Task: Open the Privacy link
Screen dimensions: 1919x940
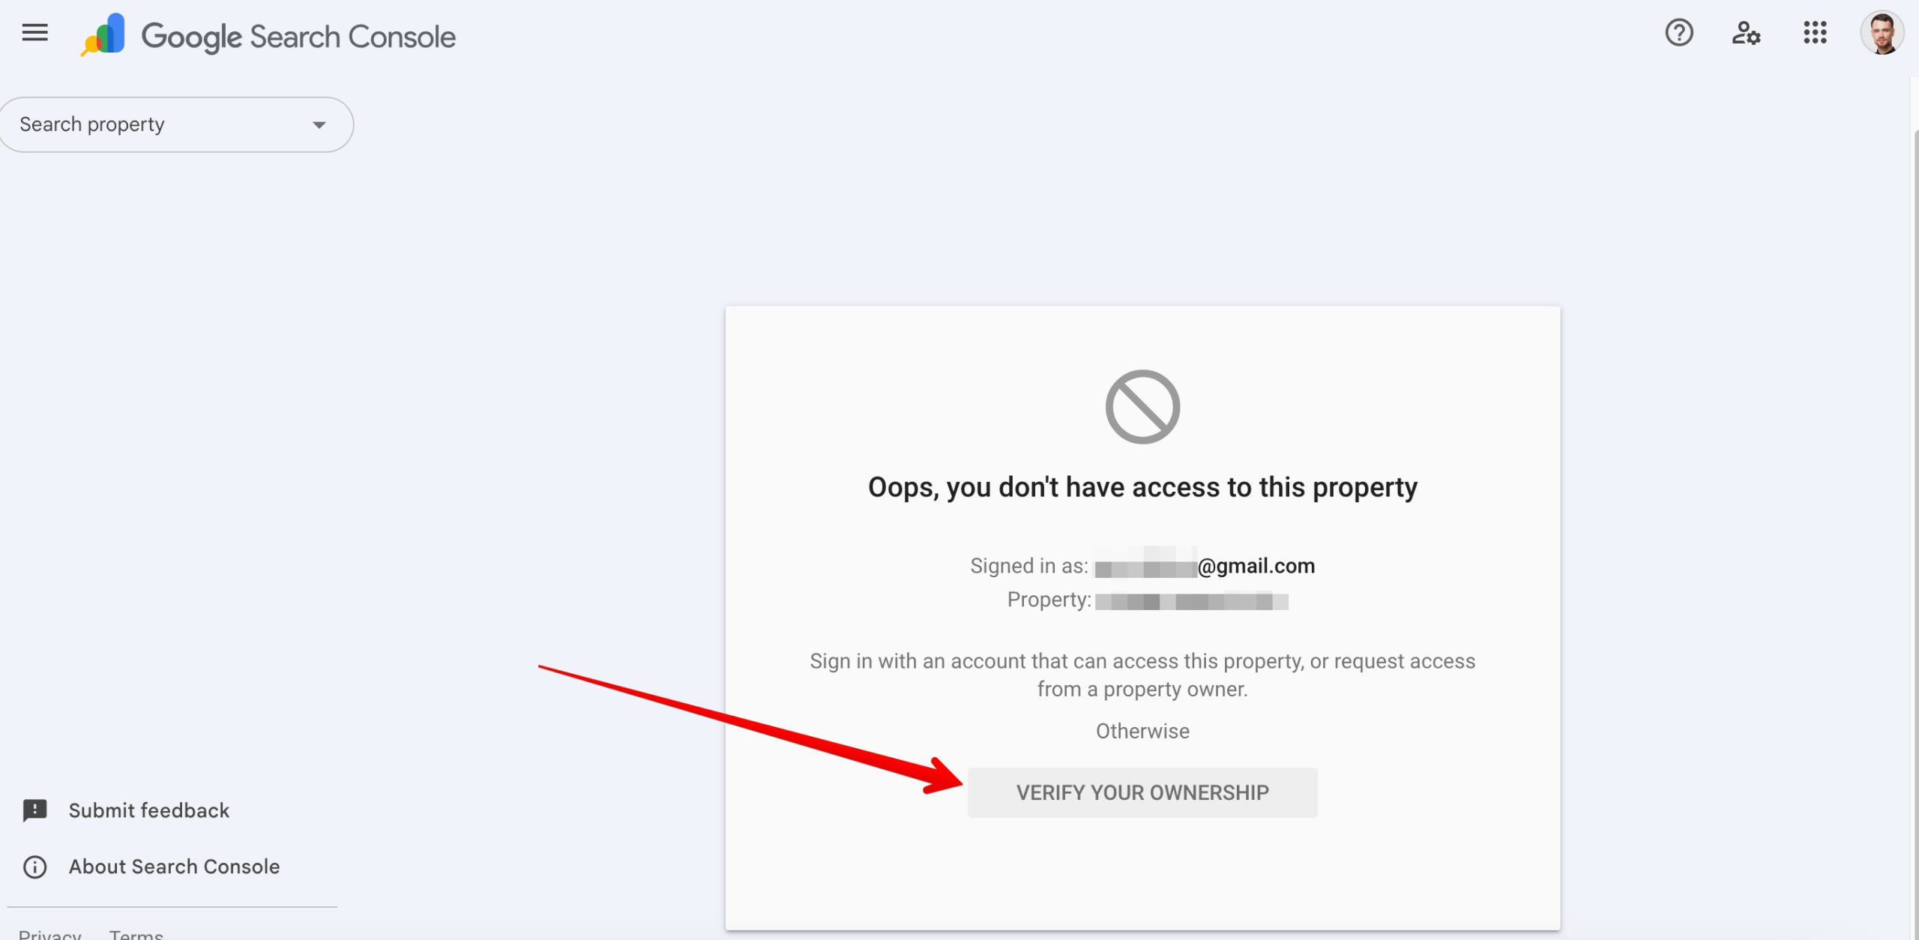Action: (49, 934)
